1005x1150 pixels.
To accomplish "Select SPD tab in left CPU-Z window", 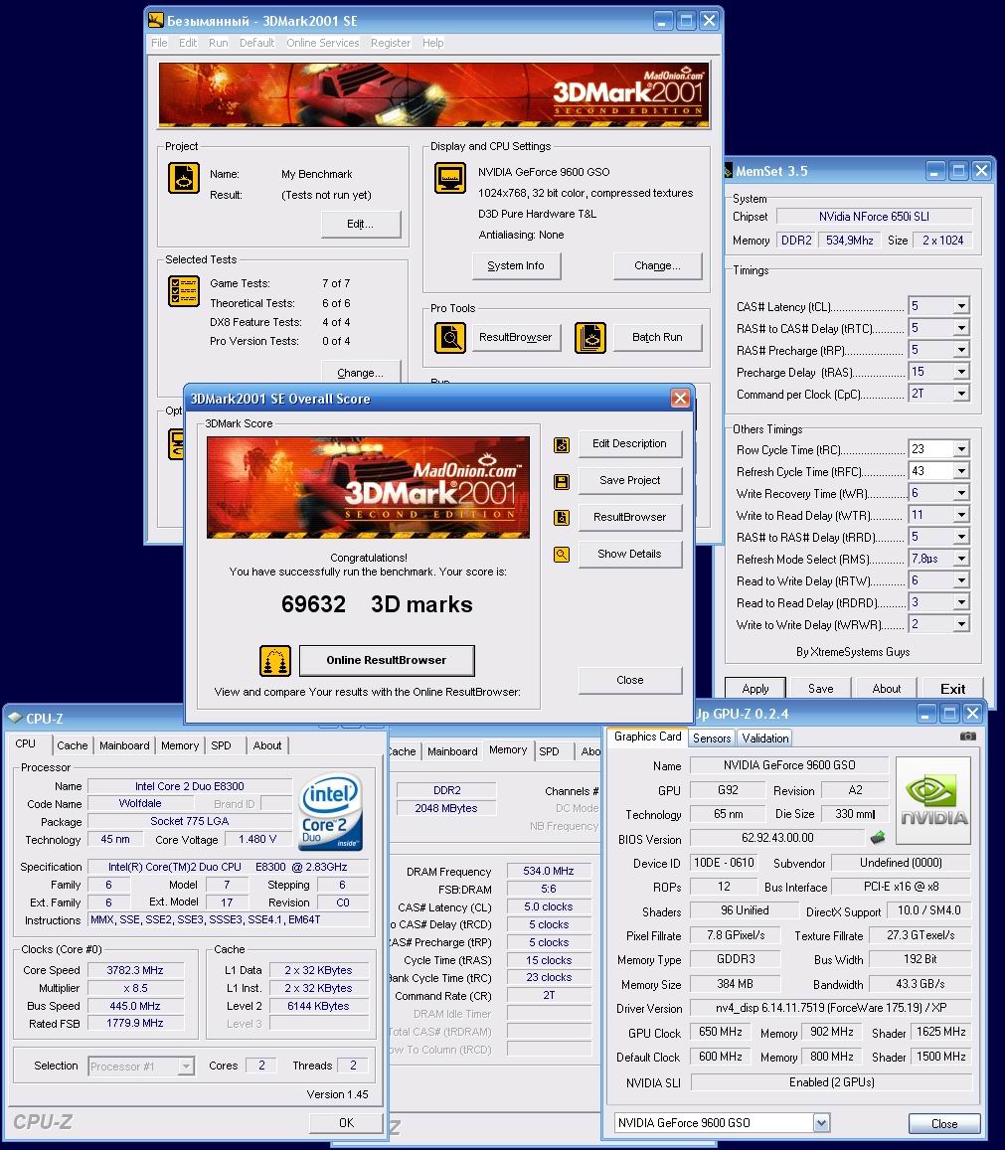I will click(221, 745).
